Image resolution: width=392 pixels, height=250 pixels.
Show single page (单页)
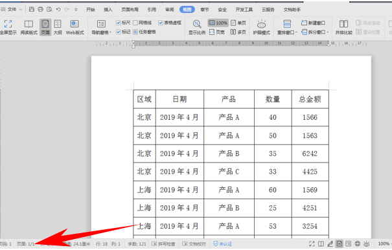tap(238, 23)
